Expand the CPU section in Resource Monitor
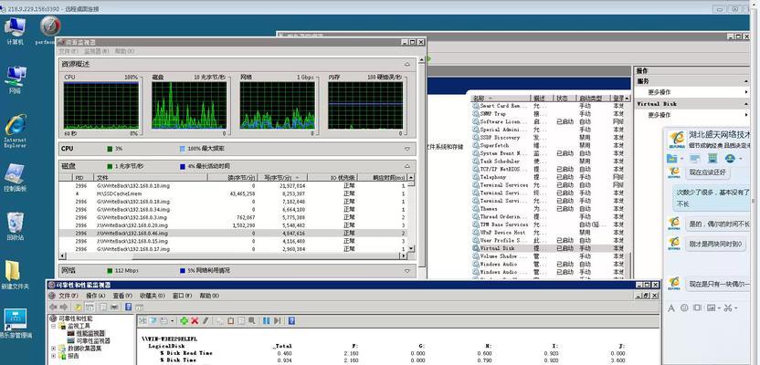The height and width of the screenshot is (365, 760). pos(407,149)
